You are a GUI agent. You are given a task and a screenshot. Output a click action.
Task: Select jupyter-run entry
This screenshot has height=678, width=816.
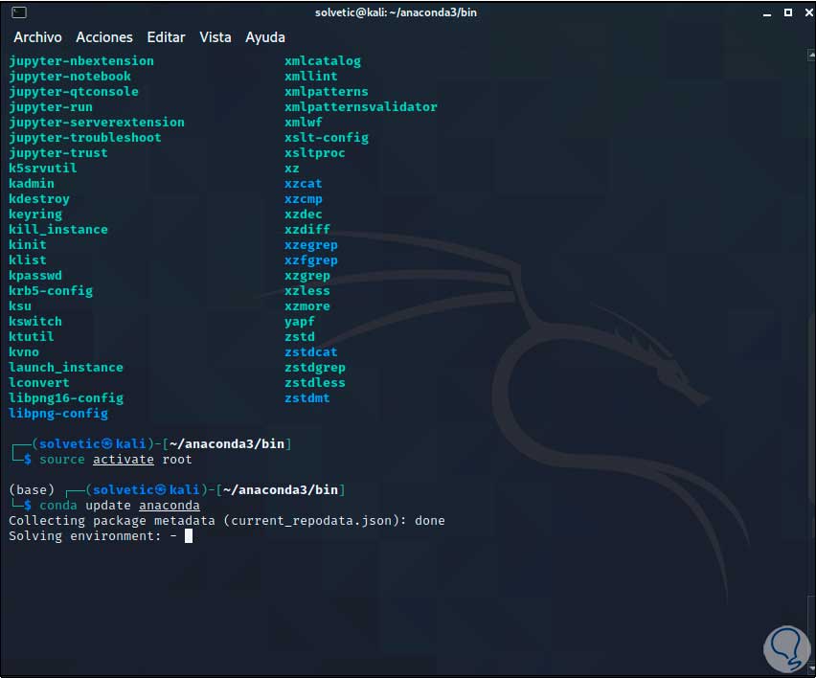click(51, 107)
